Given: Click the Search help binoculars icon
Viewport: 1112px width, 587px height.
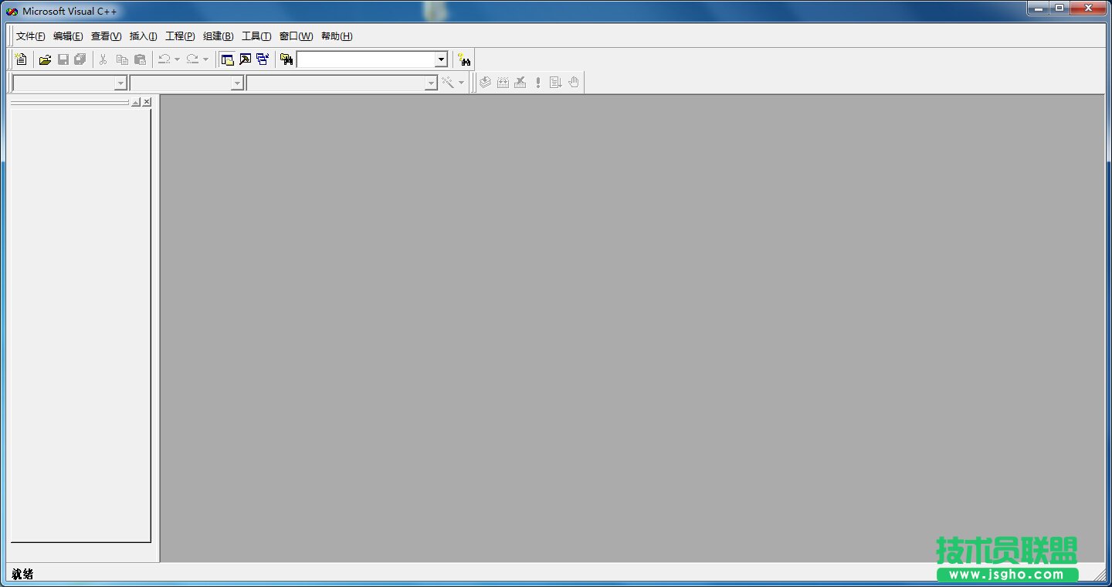Looking at the screenshot, I should coord(464,59).
